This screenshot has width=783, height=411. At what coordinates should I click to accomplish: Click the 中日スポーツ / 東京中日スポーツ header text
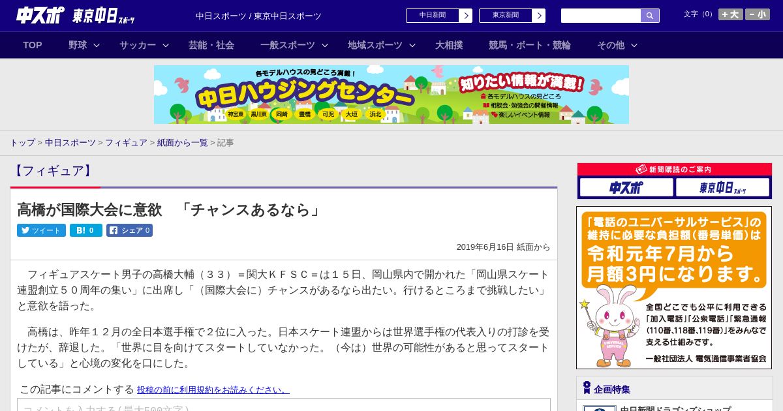[258, 16]
